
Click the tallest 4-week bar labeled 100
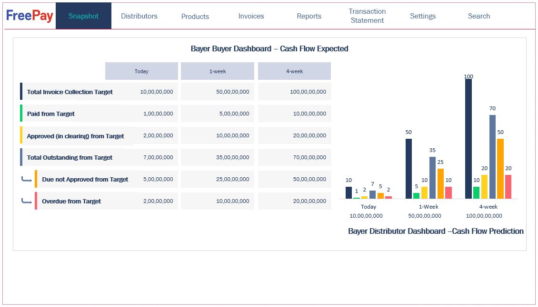[468, 139]
